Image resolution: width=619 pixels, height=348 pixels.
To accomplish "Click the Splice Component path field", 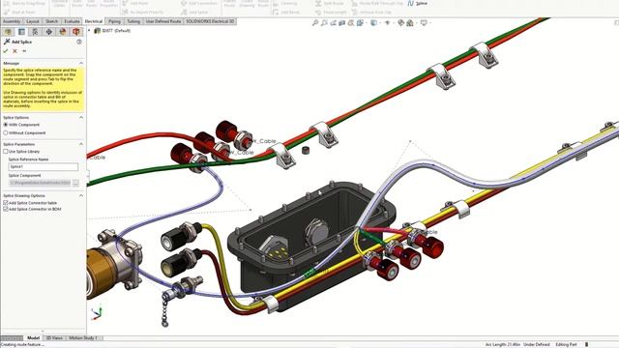I will (40, 183).
